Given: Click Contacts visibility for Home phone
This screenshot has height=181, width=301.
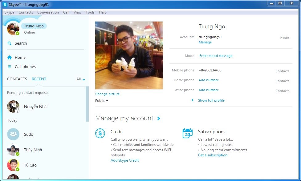Looking at the screenshot, I should (x=282, y=81).
